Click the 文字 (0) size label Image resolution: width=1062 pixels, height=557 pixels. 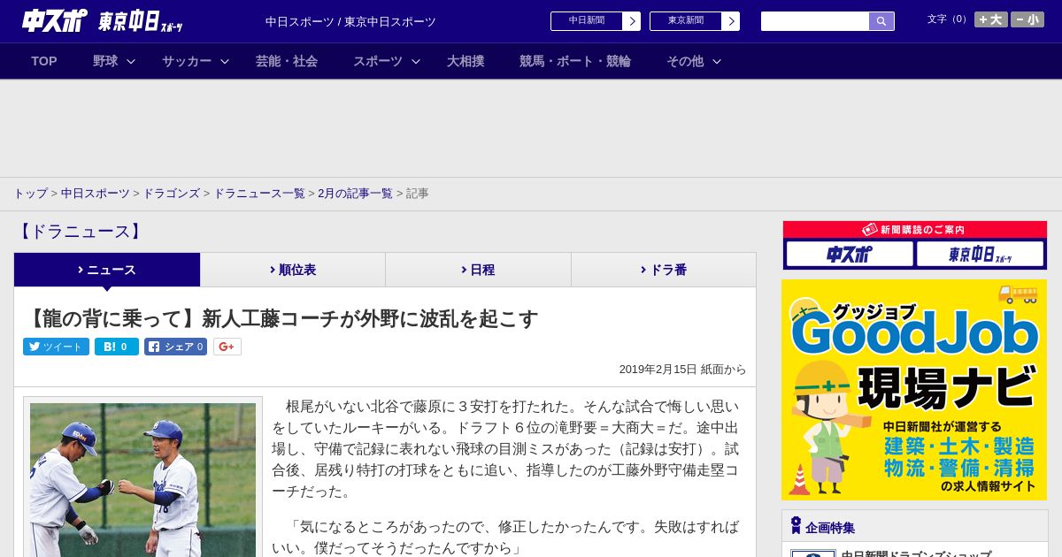click(x=948, y=19)
